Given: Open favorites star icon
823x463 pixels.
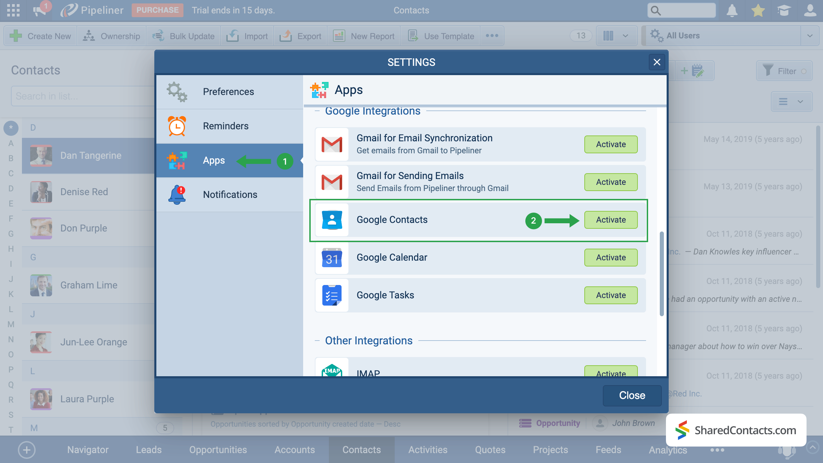Looking at the screenshot, I should coord(758,10).
